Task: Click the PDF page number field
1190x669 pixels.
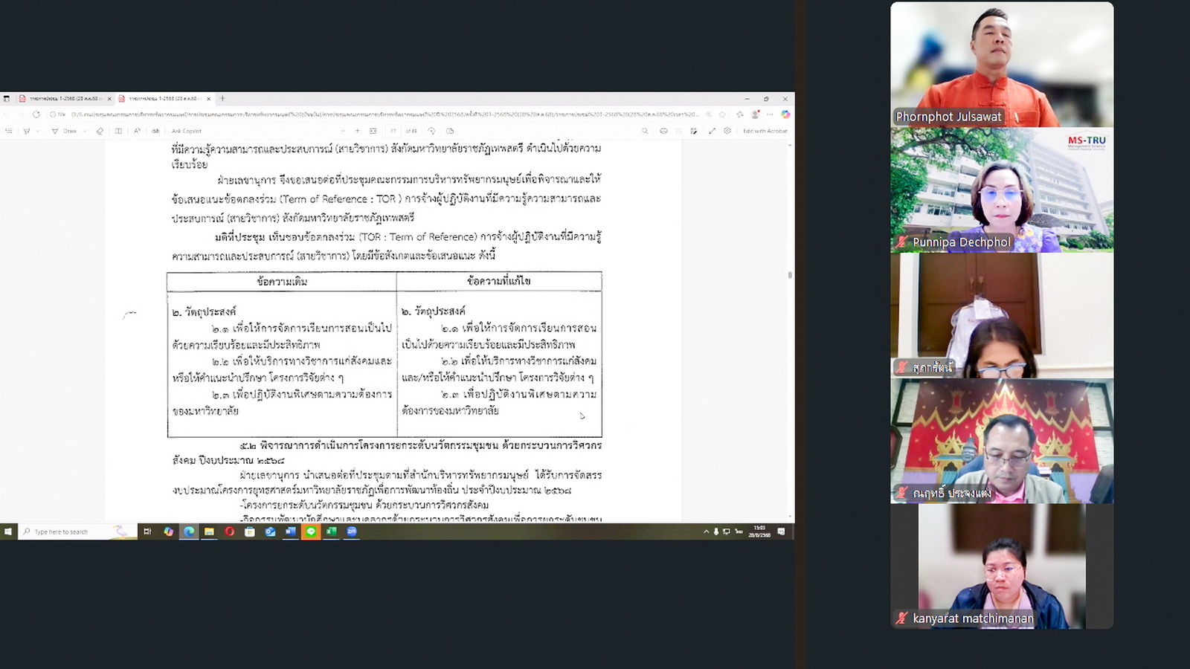Action: point(393,131)
